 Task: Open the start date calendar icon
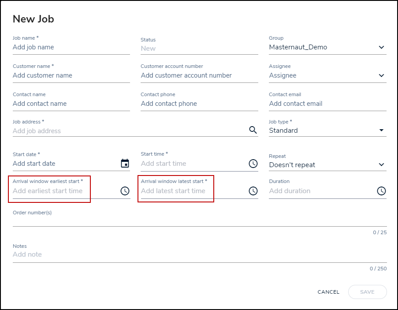point(125,163)
